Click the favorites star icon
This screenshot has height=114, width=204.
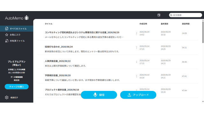(7, 35)
